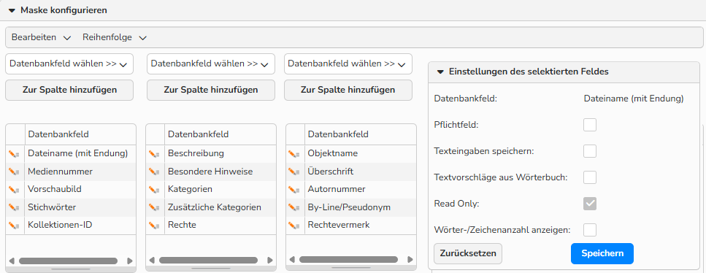Click Zur Spalte hinzufügen for third column
This screenshot has width=706, height=273.
[348, 90]
